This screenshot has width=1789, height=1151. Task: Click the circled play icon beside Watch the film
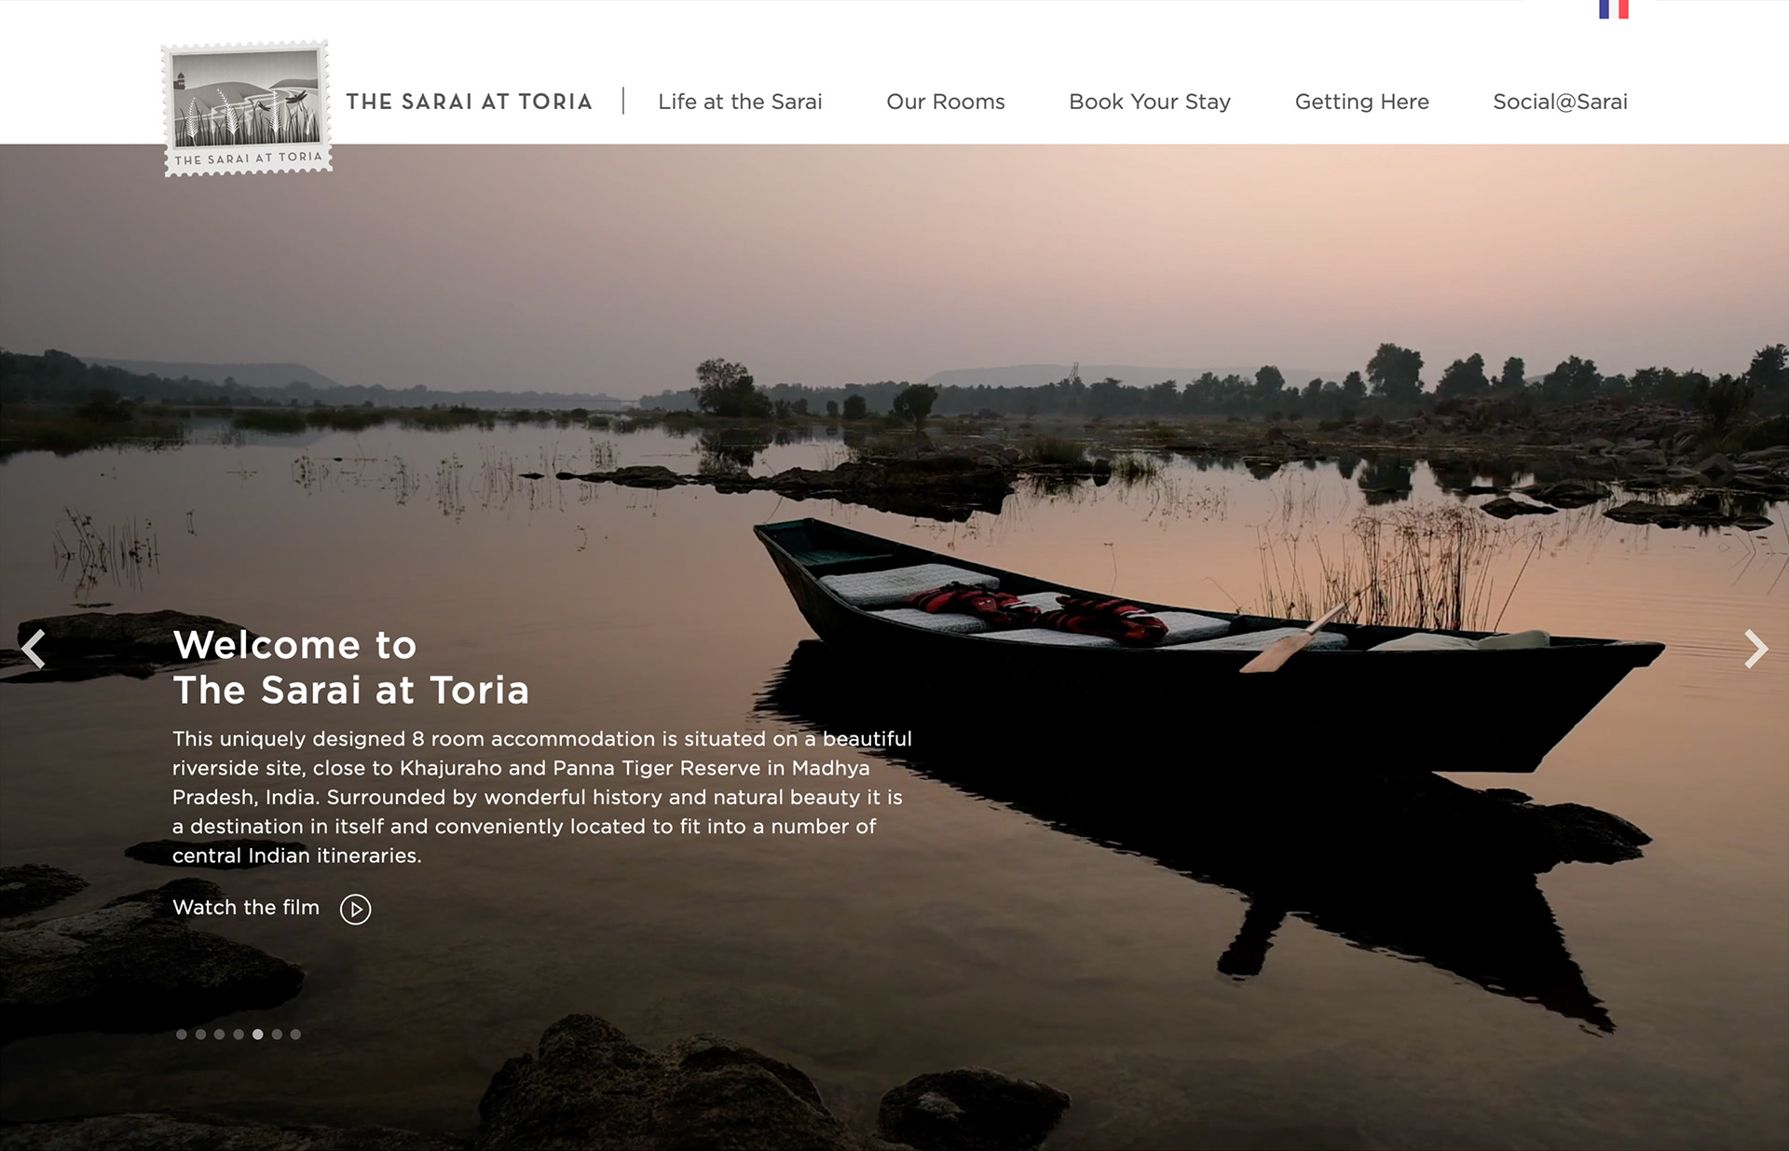355,909
